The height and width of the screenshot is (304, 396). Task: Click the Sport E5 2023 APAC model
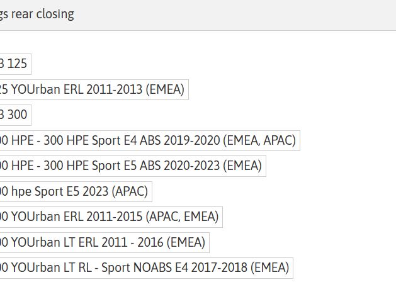point(74,191)
